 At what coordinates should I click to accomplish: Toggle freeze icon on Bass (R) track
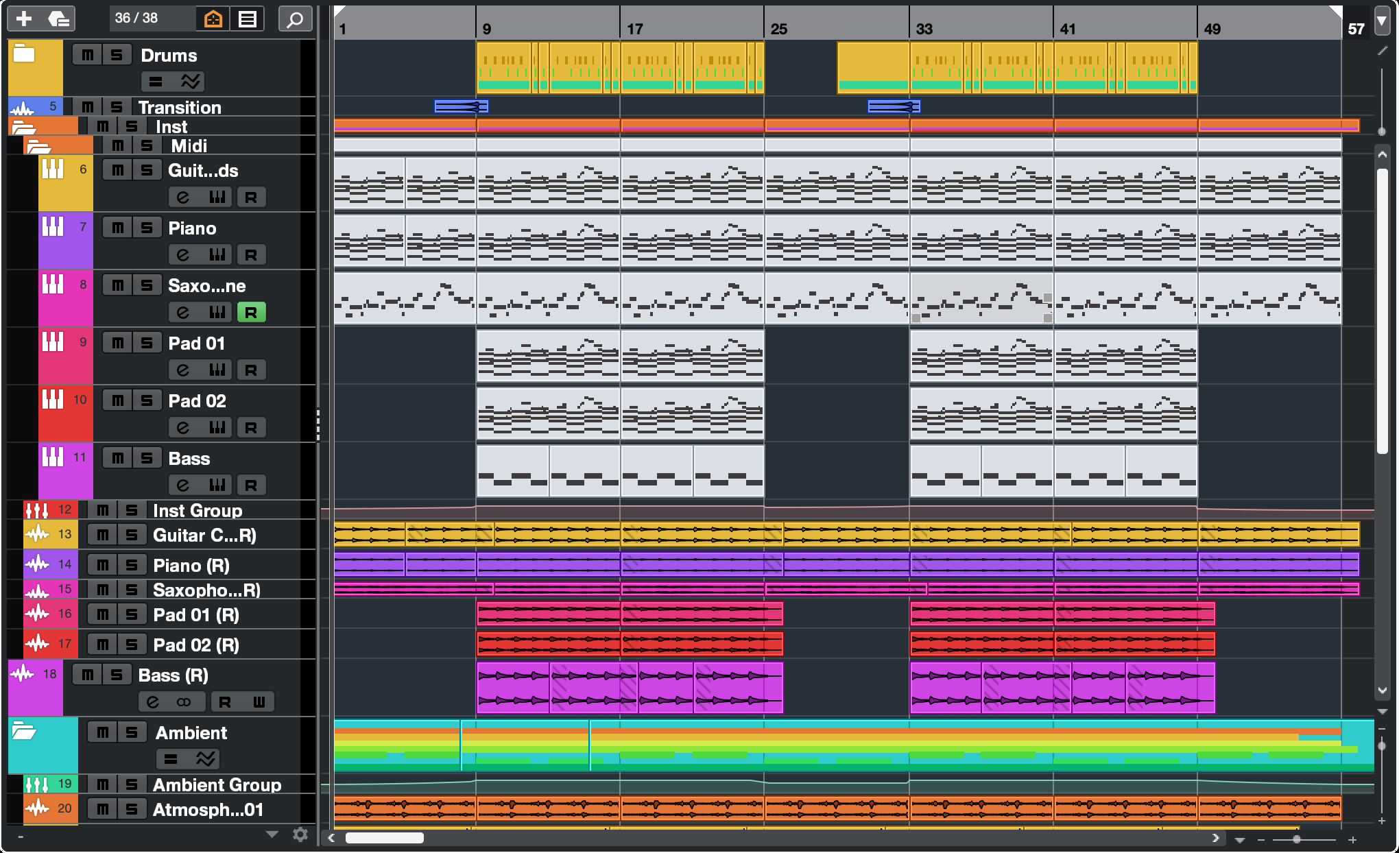184,702
